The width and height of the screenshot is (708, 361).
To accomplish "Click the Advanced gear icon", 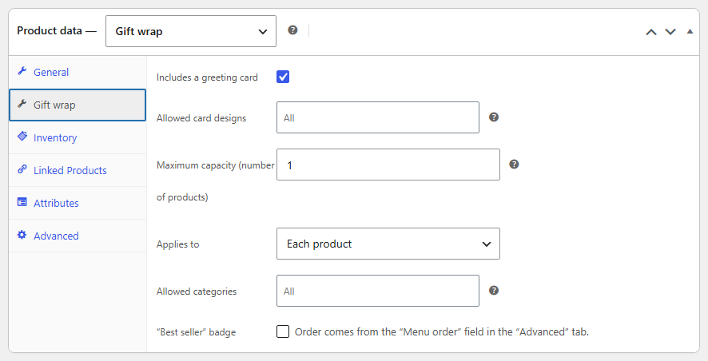I will (22, 235).
